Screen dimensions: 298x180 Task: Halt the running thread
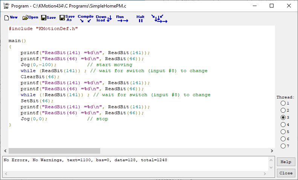coord(141,18)
